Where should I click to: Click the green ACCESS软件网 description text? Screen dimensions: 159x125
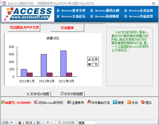130,41
